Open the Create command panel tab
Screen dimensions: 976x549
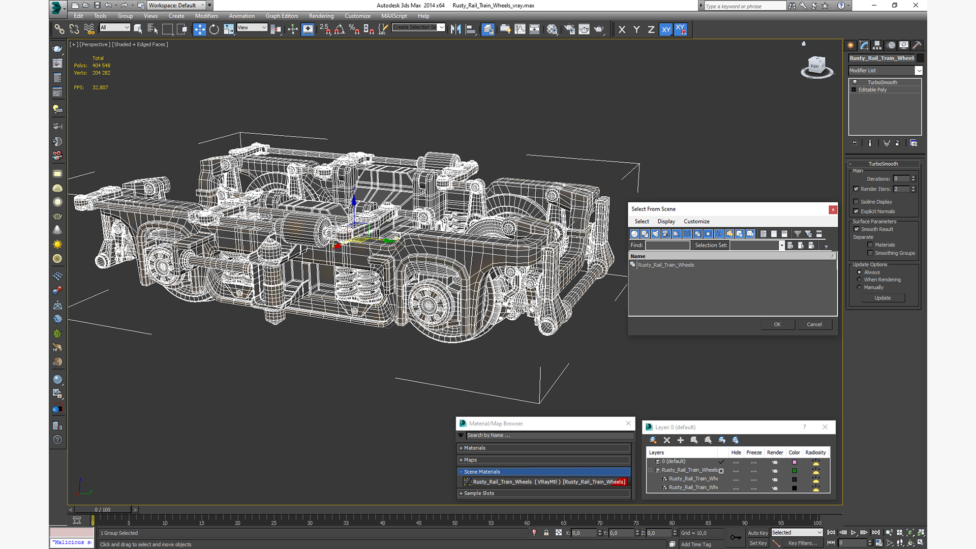coord(850,45)
